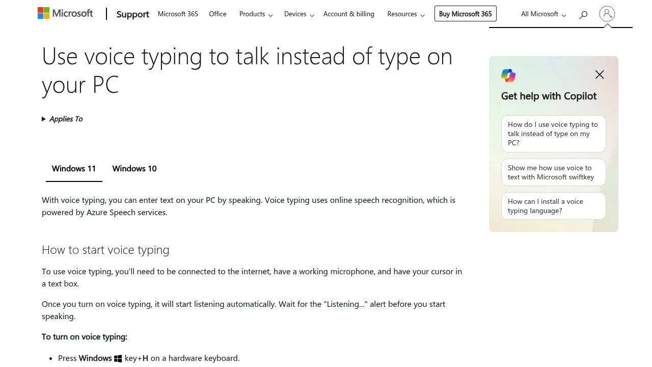Open Microsoft 365 in the nav bar
The image size is (652, 367).
(178, 14)
